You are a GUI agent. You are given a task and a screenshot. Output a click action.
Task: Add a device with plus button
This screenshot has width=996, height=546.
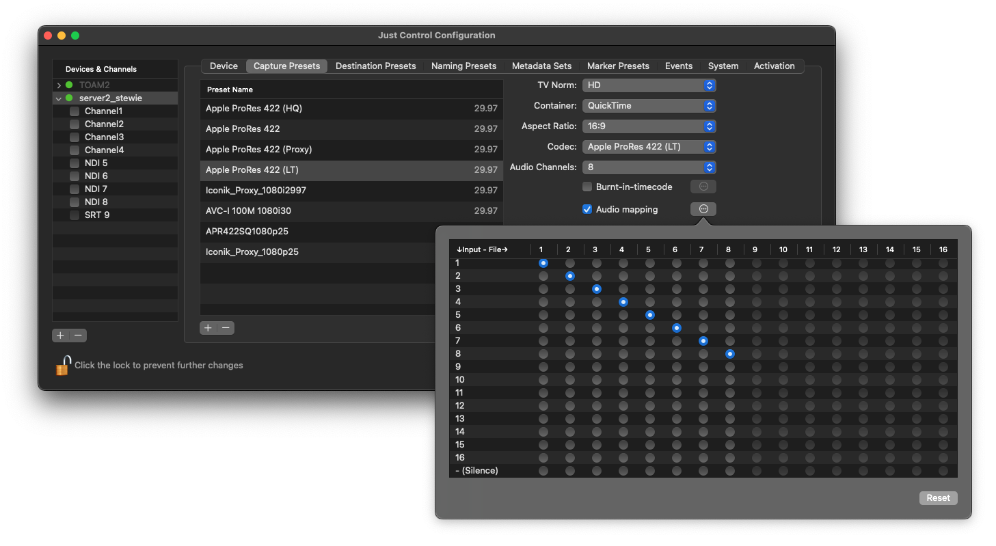coord(61,336)
